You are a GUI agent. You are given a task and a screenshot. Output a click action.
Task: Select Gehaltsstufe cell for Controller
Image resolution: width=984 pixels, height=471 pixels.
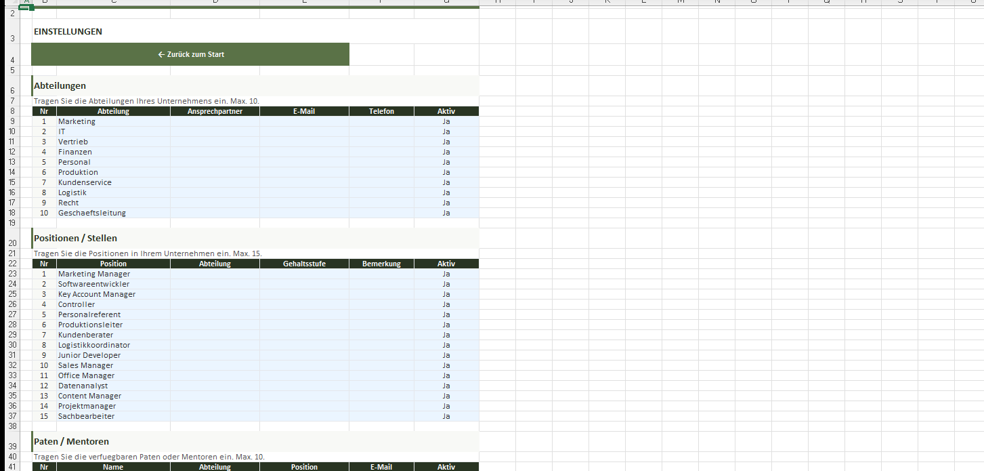pyautogui.click(x=304, y=304)
